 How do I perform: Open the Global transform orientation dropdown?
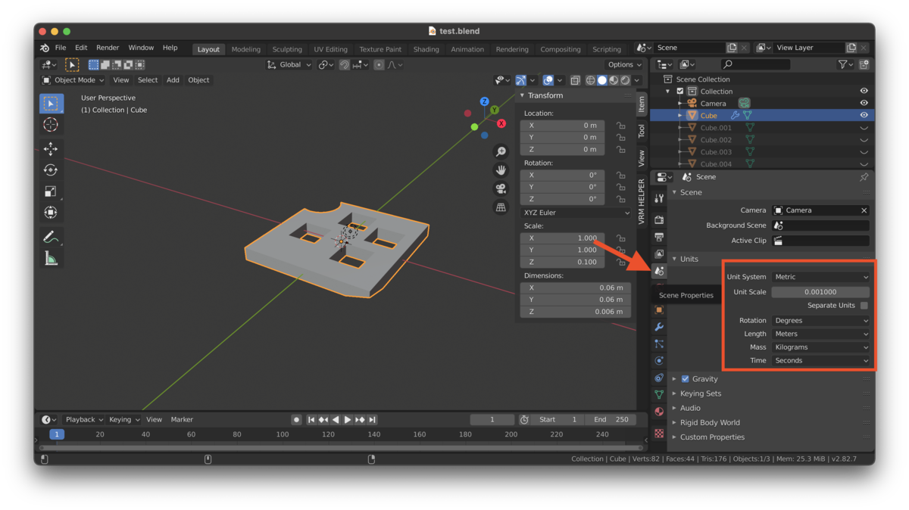[289, 65]
